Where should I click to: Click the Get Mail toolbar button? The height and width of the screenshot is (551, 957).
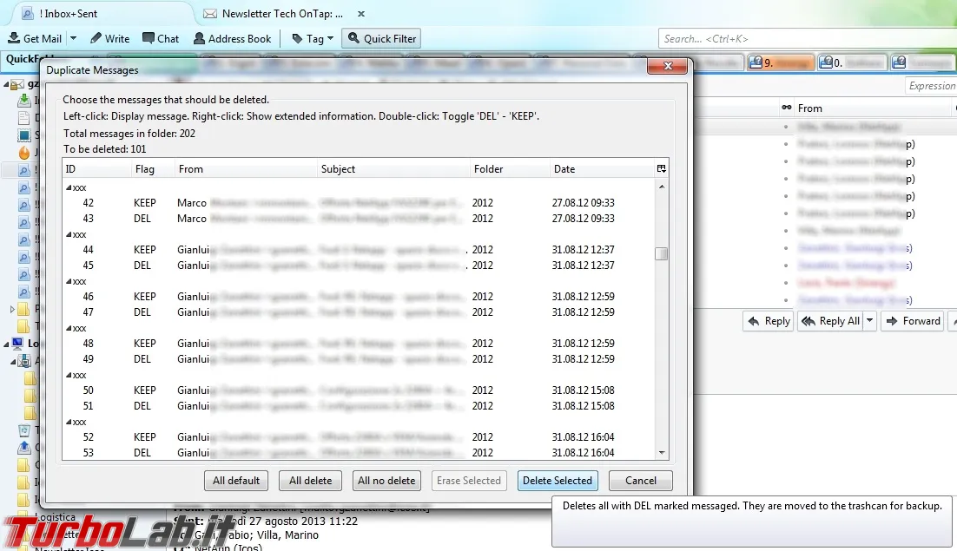(35, 38)
